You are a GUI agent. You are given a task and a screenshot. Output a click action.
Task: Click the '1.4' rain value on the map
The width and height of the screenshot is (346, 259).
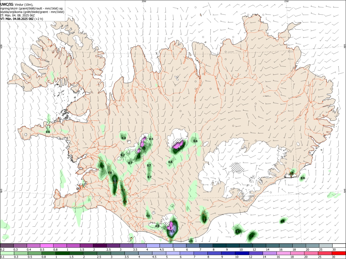point(124,202)
